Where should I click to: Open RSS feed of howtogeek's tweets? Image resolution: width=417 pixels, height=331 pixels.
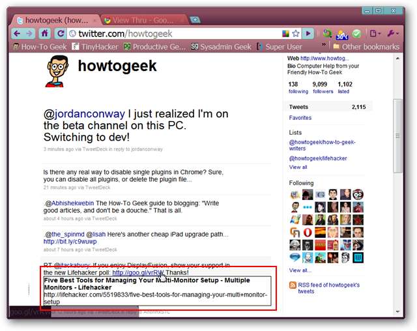pyautogui.click(x=328, y=288)
